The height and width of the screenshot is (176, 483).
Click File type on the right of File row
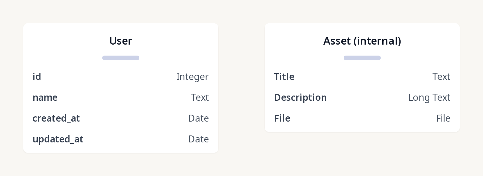point(443,118)
